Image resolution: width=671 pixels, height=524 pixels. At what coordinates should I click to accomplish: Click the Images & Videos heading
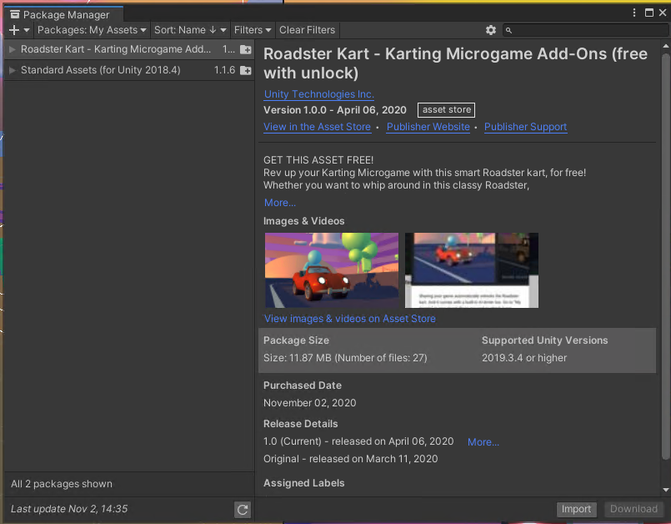pyautogui.click(x=304, y=221)
